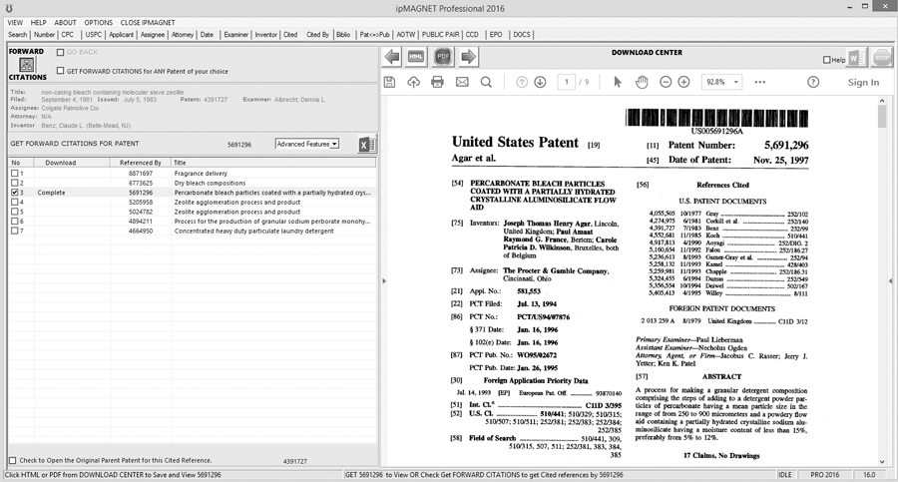
Task: Open the HELP menu
Action: [38, 22]
